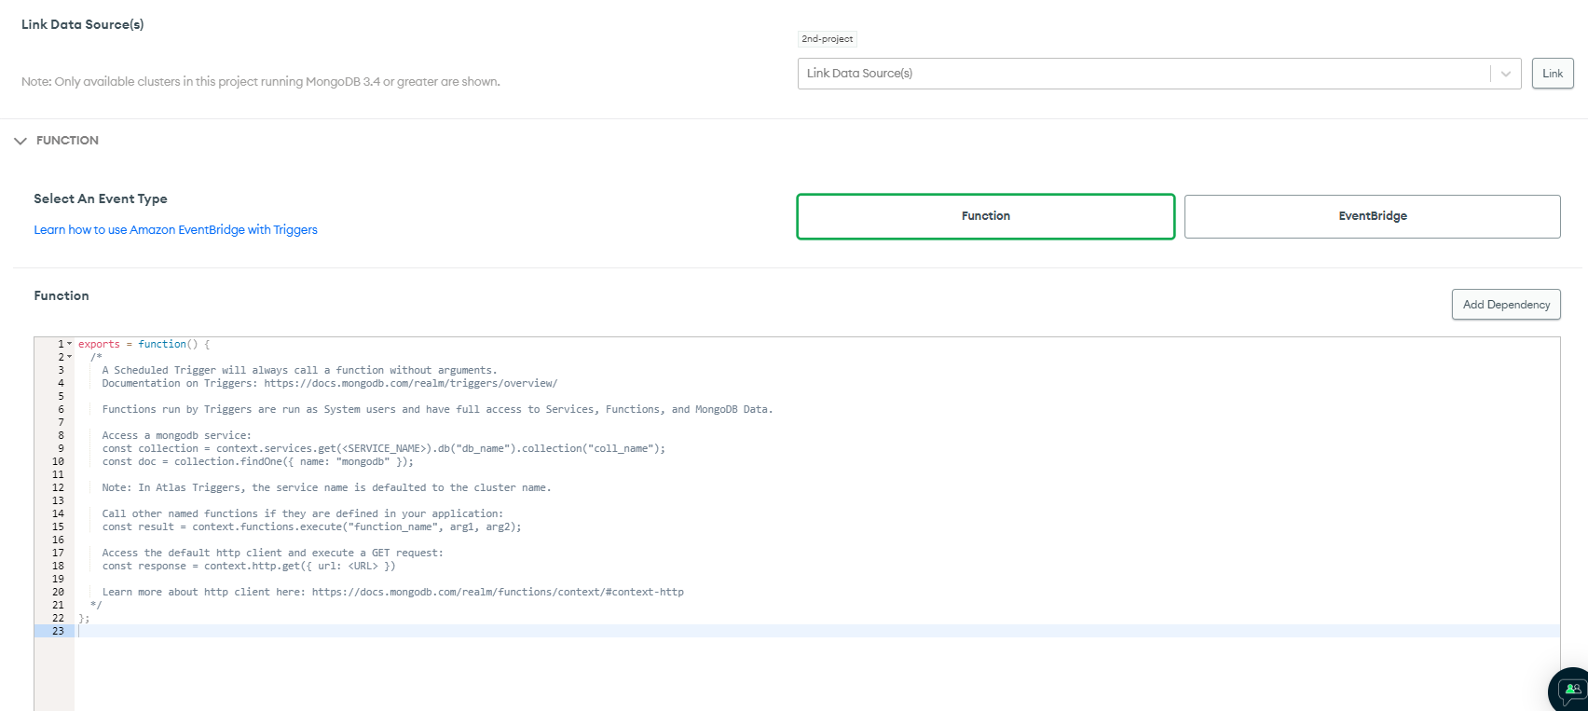This screenshot has width=1588, height=711.
Task: Click the context.http.get code line
Action: (x=249, y=567)
